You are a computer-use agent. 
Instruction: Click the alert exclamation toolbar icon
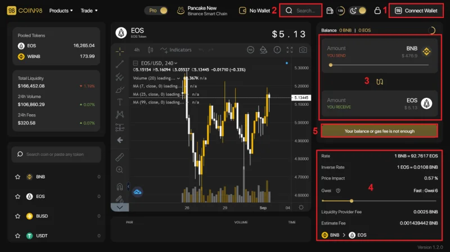[x=277, y=50]
